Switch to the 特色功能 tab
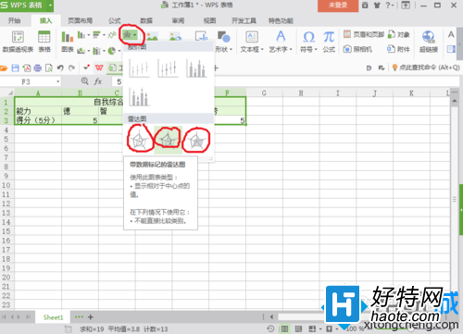This screenshot has width=463, height=334. tap(281, 20)
